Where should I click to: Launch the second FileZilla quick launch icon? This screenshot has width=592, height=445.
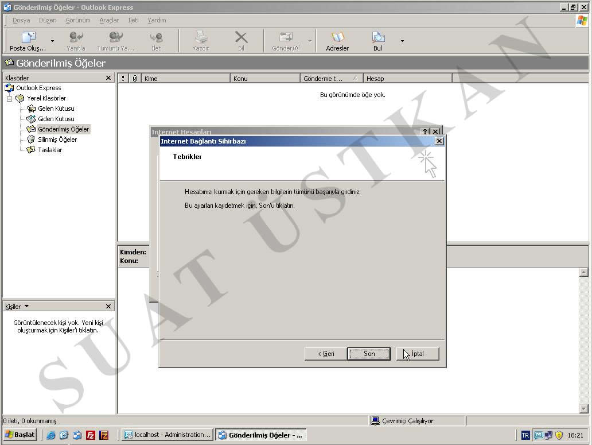point(104,435)
